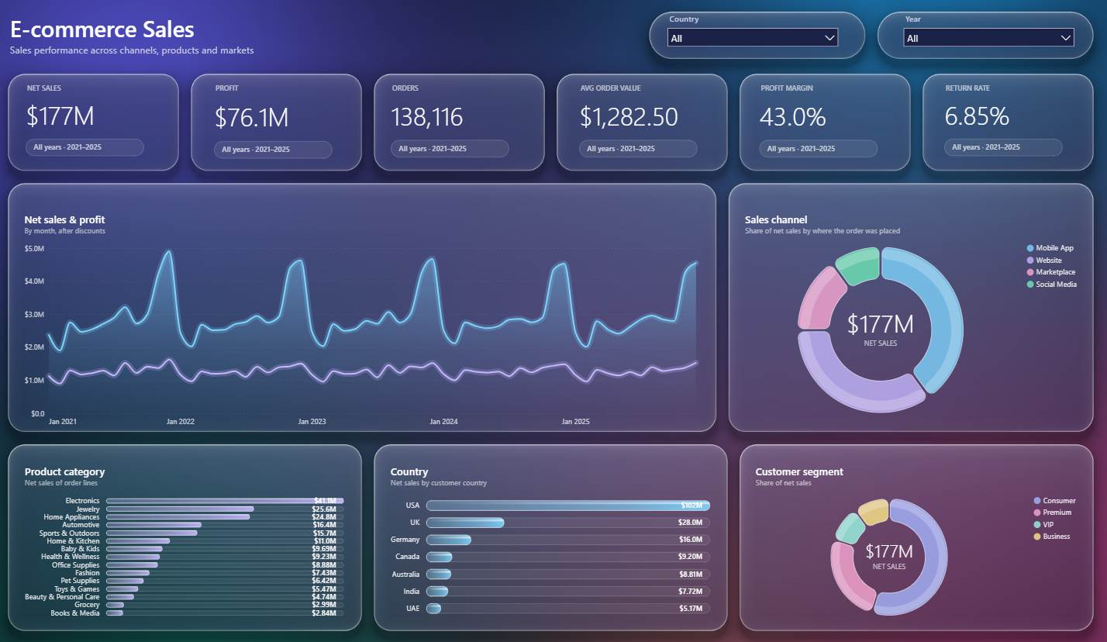Click the Books & Media category label
The image size is (1107, 642).
click(75, 613)
